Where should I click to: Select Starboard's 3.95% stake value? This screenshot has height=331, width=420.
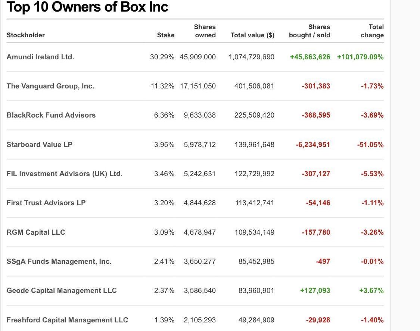(x=164, y=145)
